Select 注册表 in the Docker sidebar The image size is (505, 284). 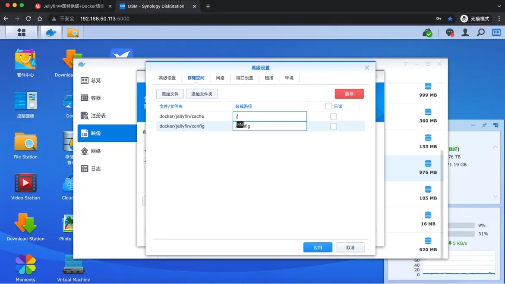[98, 116]
